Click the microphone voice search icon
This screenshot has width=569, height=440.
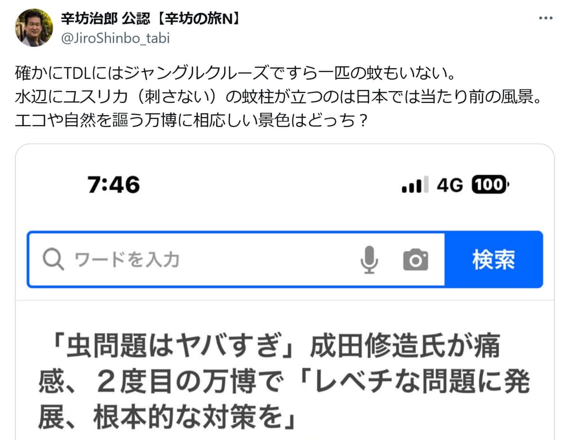(369, 260)
